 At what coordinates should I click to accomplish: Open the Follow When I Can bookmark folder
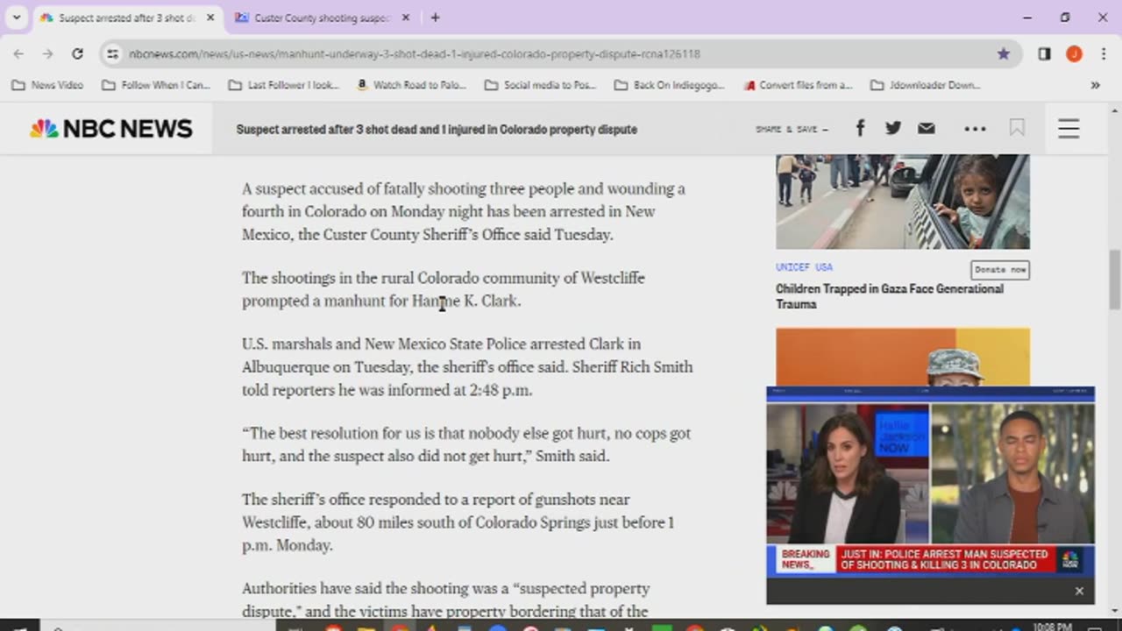point(156,85)
